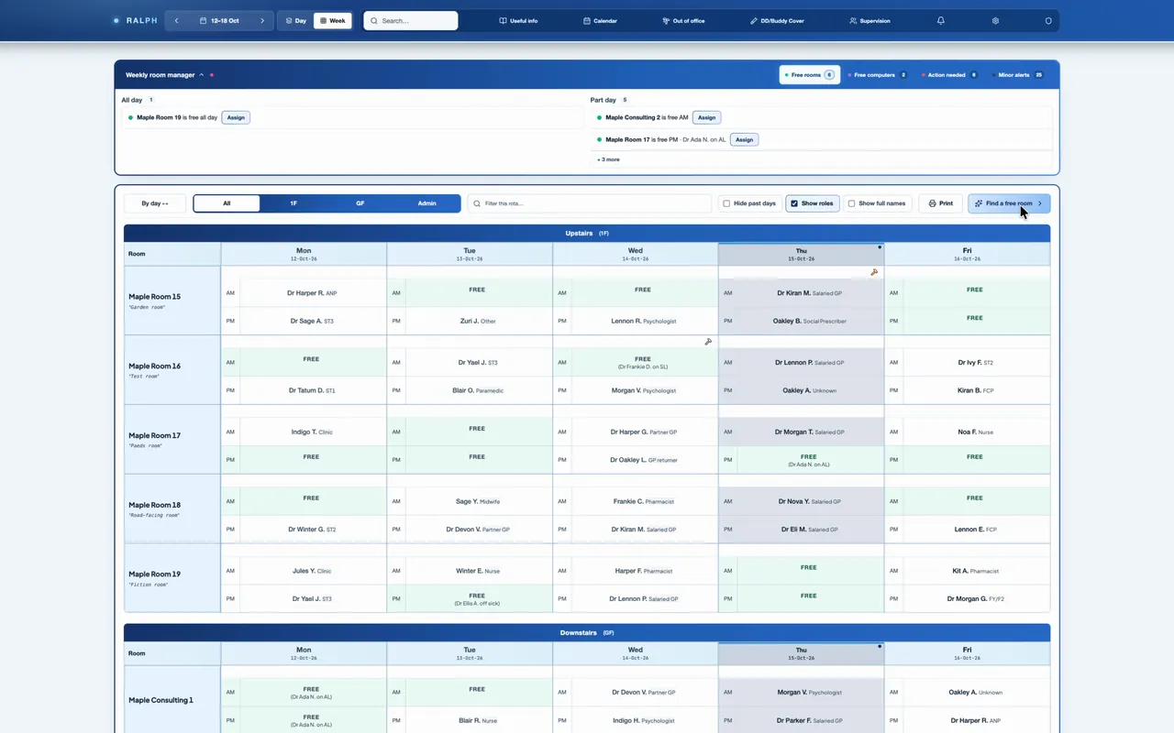Image resolution: width=1174 pixels, height=733 pixels.
Task: Select Dr Tatum D. ST1 cell
Action: pyautogui.click(x=311, y=390)
